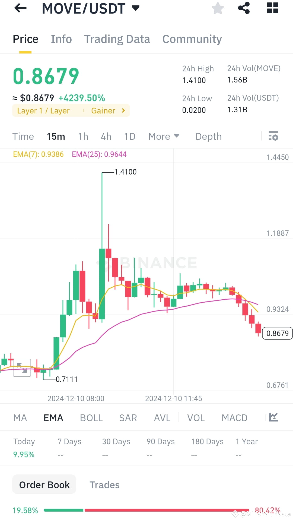Open the Depth view
This screenshot has height=520, width=293.
pos(208,136)
